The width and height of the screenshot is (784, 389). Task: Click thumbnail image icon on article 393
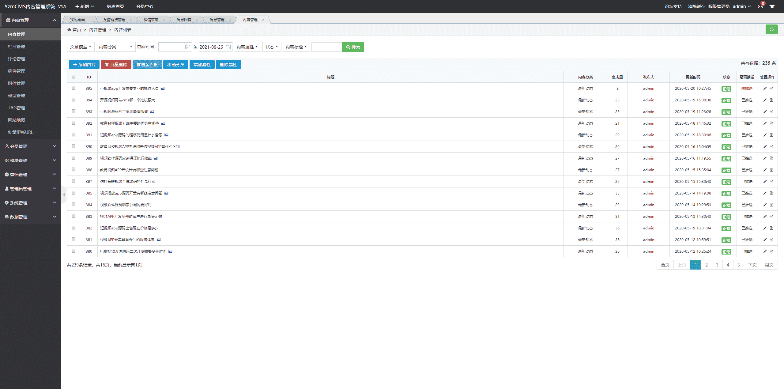click(x=152, y=112)
